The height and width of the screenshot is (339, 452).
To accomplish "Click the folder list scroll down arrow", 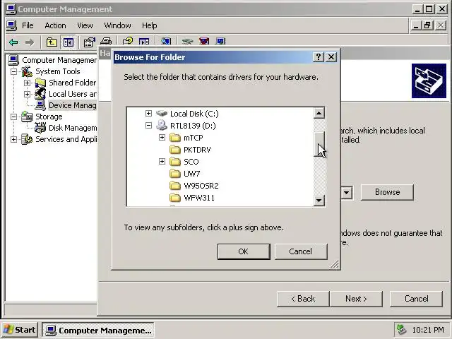I will 319,200.
